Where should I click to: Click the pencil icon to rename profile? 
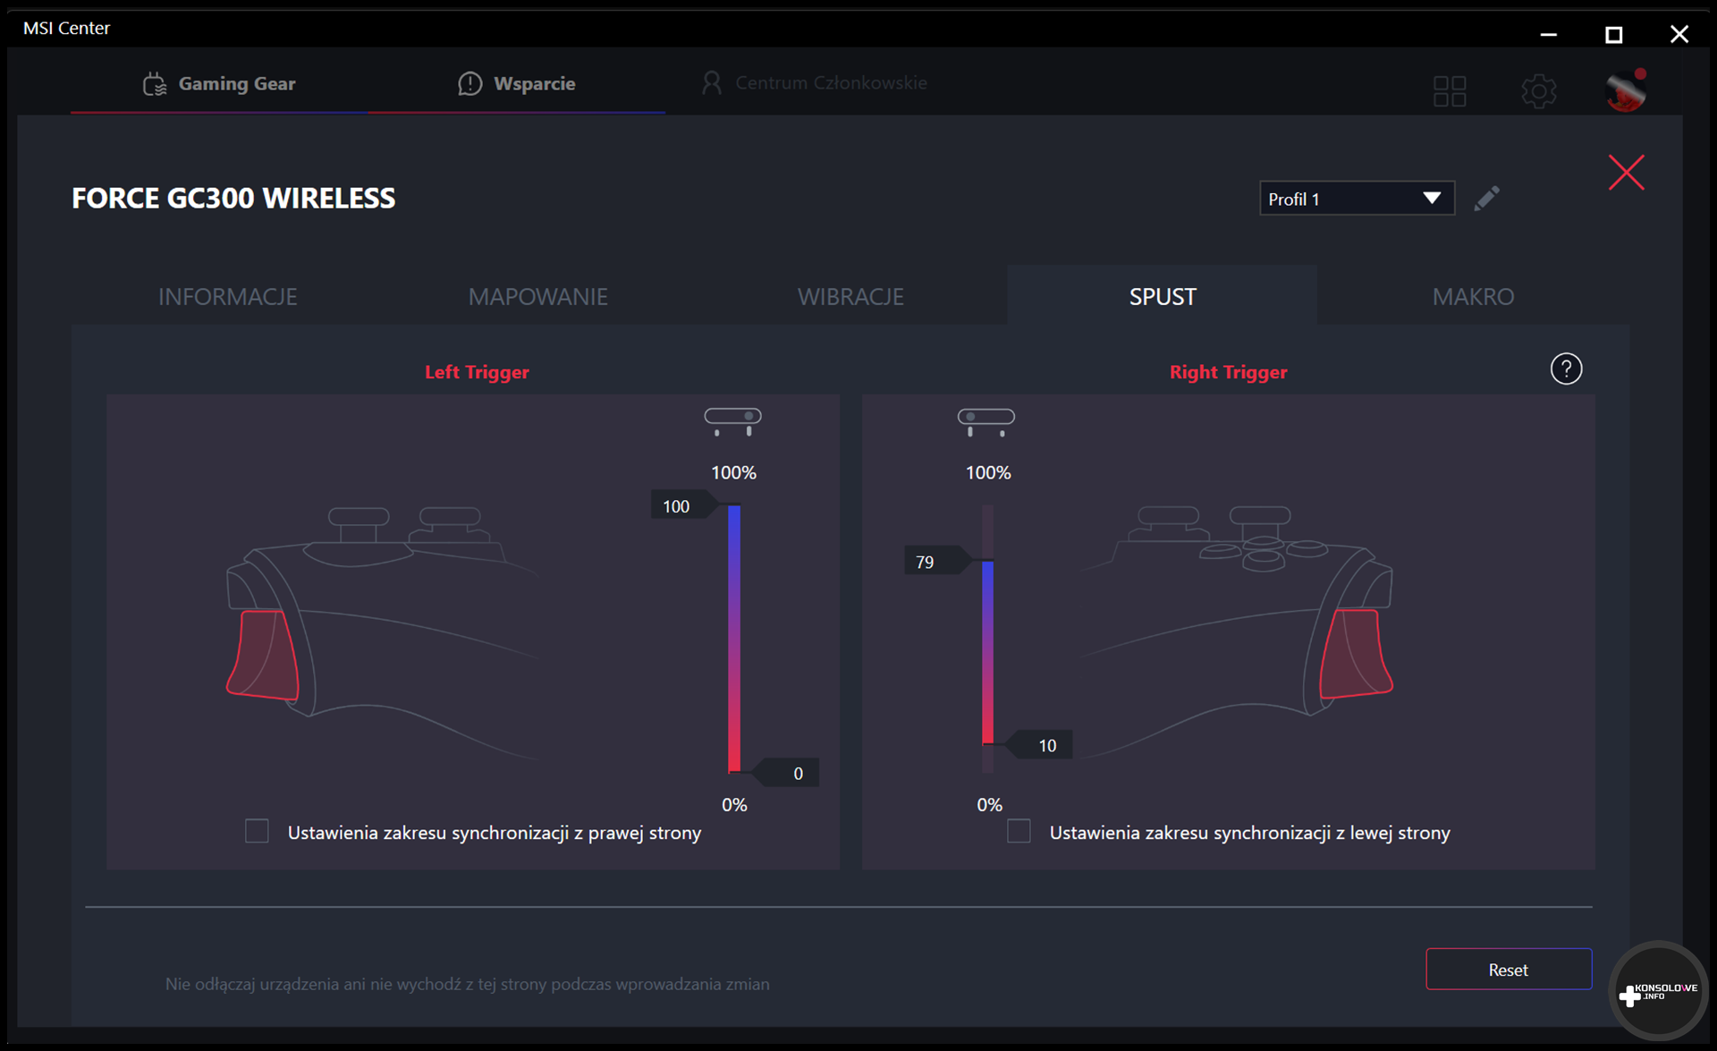(x=1486, y=198)
